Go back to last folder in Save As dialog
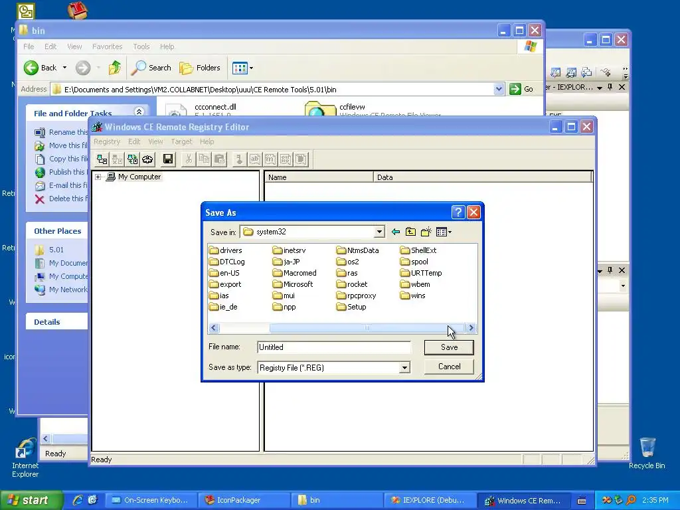The image size is (680, 510). pos(396,232)
